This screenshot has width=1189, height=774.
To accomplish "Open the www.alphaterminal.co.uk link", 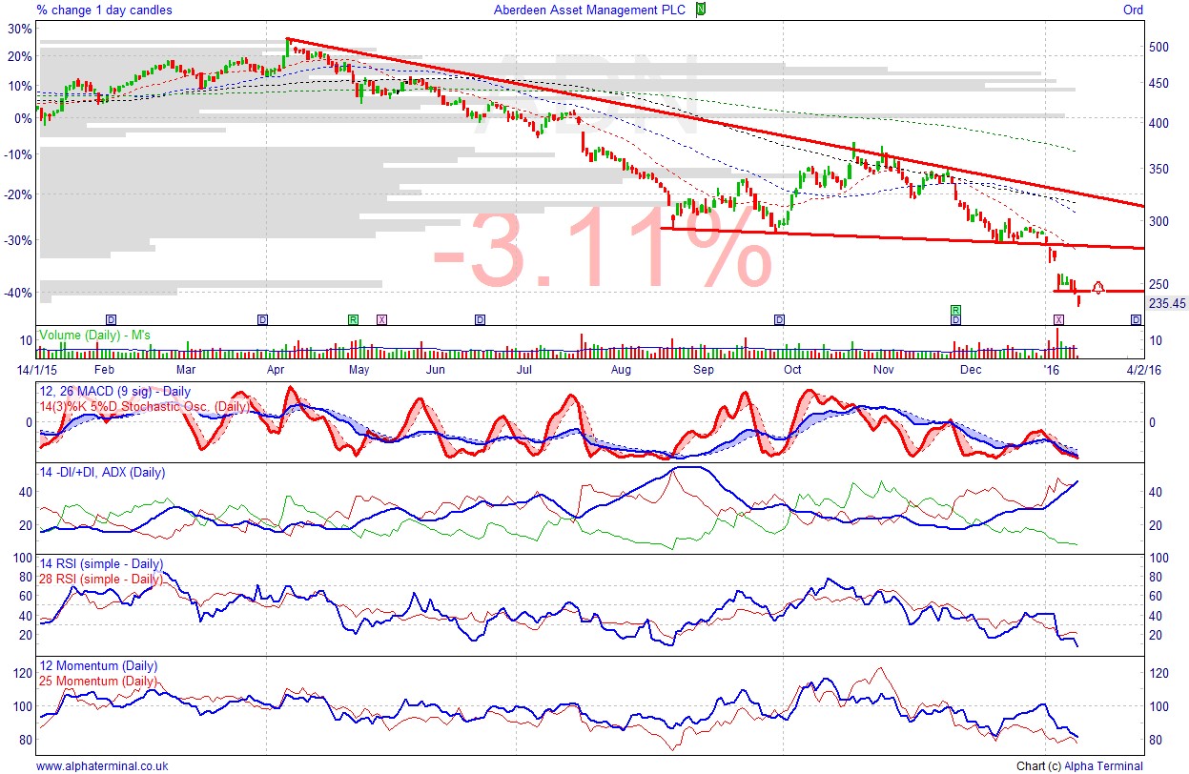I will [x=102, y=765].
